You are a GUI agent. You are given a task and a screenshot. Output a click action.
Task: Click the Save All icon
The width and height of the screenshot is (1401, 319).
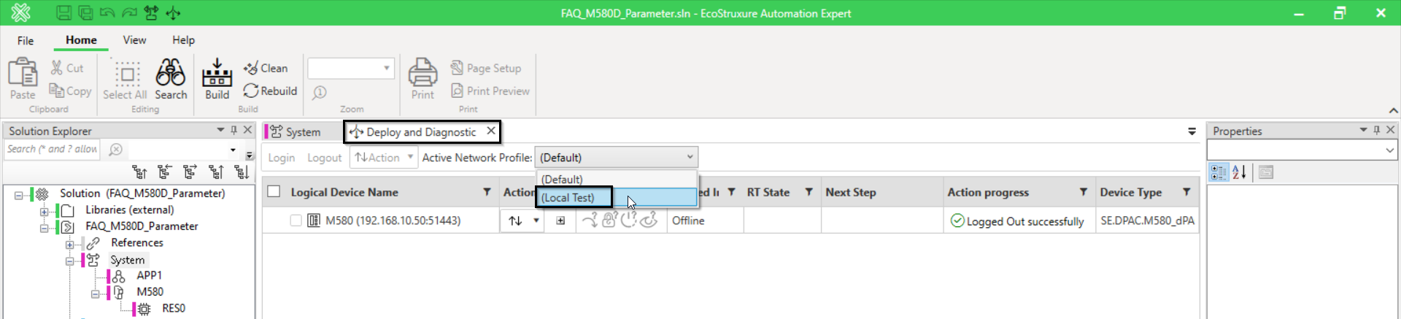(x=85, y=13)
